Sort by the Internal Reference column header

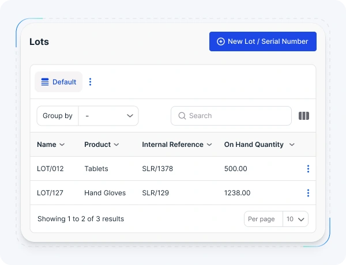[x=177, y=145]
